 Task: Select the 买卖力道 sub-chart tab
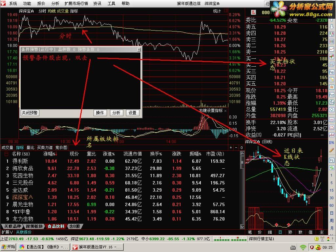pyautogui.click(x=45, y=147)
